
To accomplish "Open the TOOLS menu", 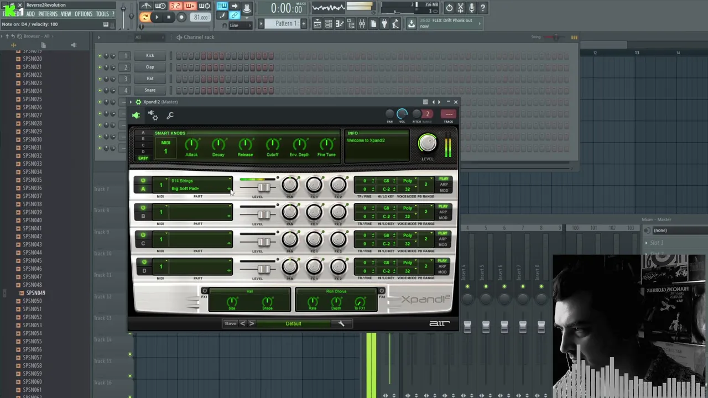I will pos(102,14).
